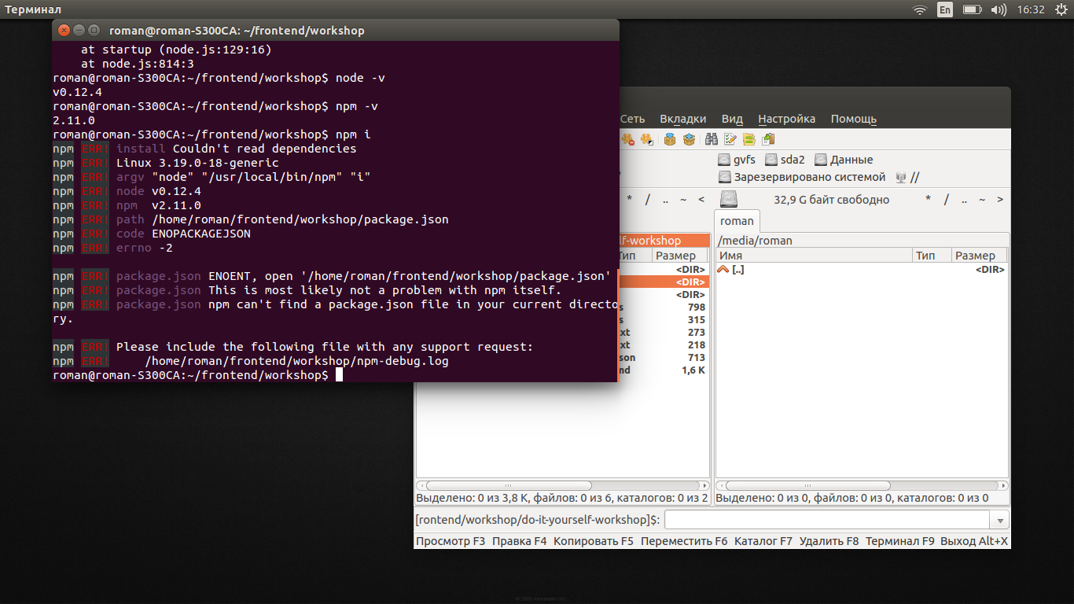Open the Настройка menu
The image size is (1074, 604).
786,119
